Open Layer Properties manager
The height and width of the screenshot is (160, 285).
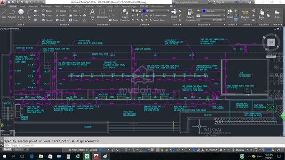(x=125, y=15)
